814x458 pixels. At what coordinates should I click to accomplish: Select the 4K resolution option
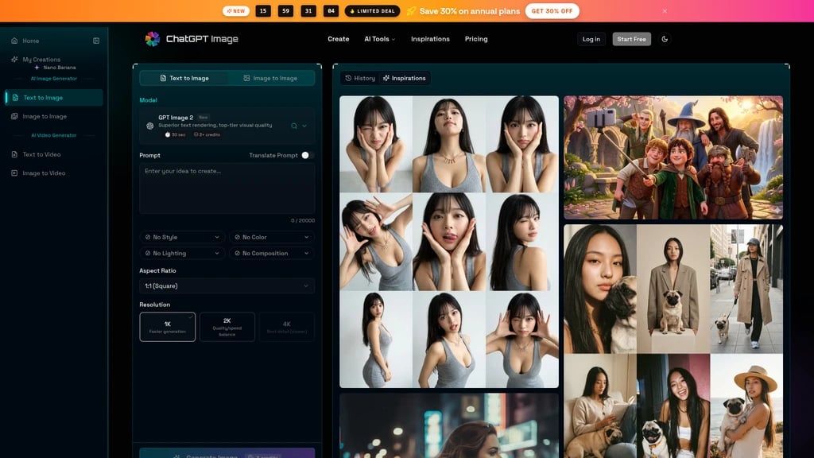[286, 327]
